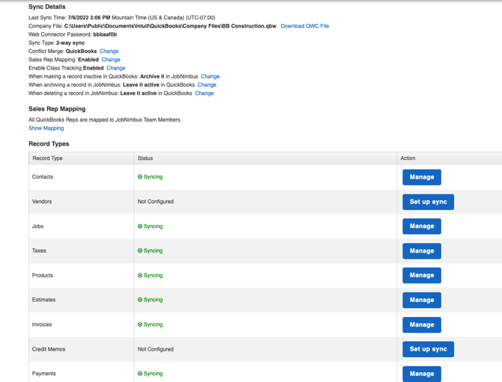Change the archiving in JobNimbus behavior
This screenshot has height=382, width=502.
click(207, 85)
